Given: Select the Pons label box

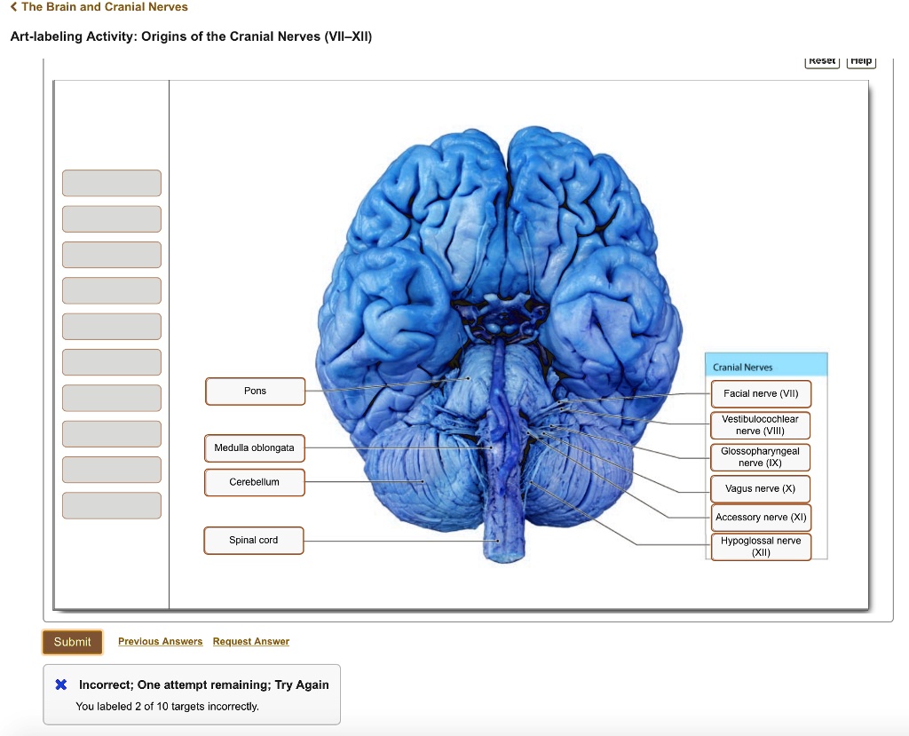Looking at the screenshot, I should point(255,391).
